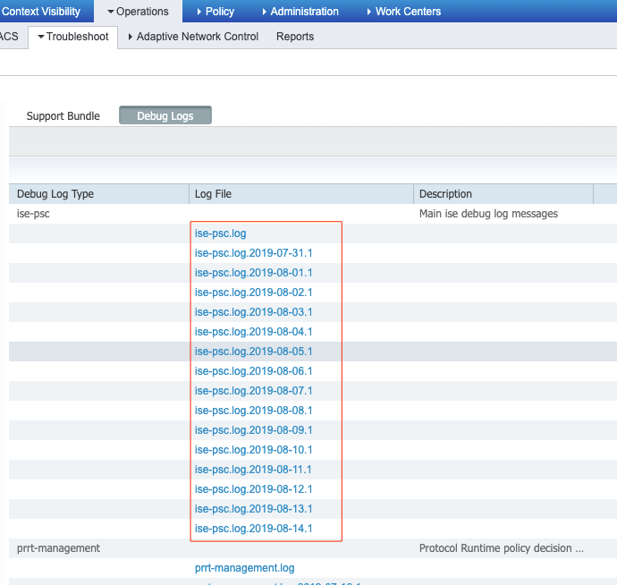This screenshot has width=617, height=585.
Task: Open ise-psc.log.2019-08-08.1 link
Action: pyautogui.click(x=253, y=411)
